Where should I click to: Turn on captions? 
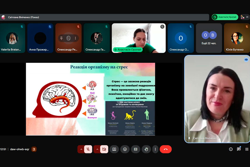[136, 149]
